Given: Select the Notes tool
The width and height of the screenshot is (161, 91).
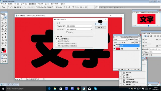Looking at the screenshot, I should point(3,43).
